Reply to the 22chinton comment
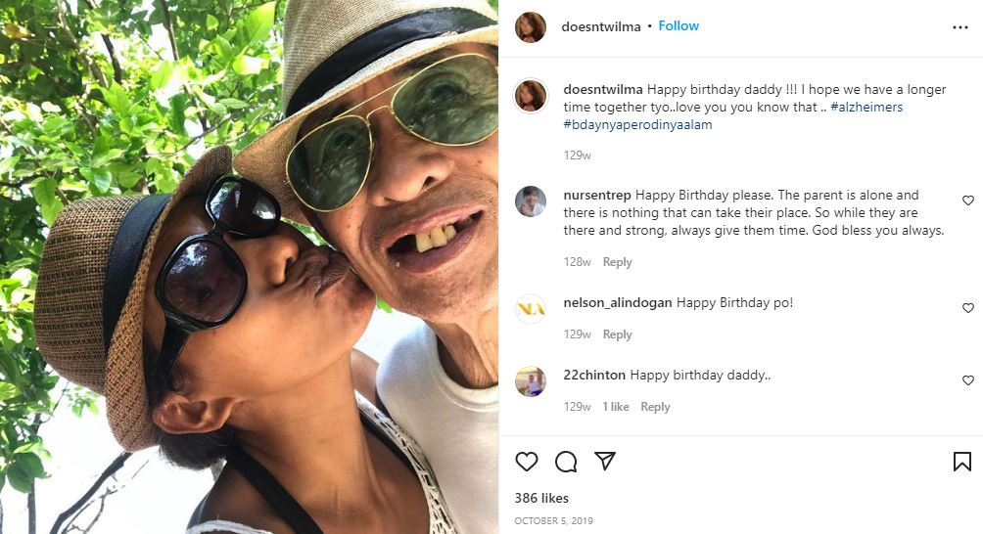 tap(655, 407)
